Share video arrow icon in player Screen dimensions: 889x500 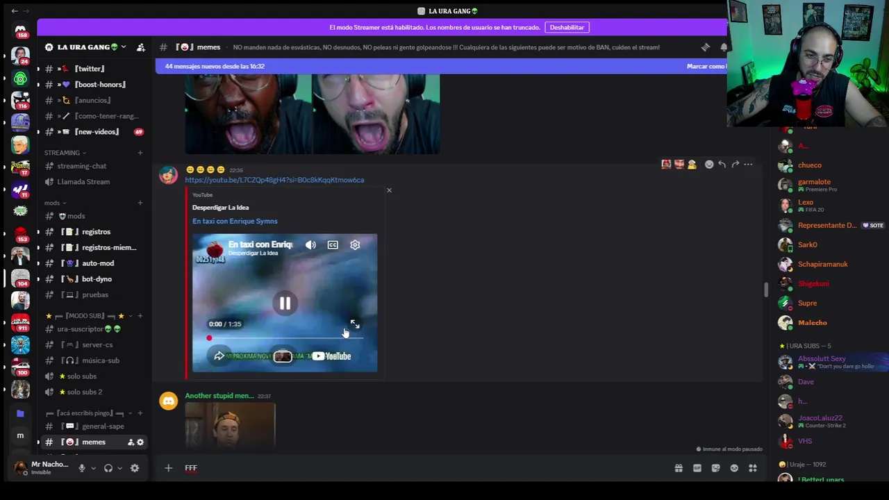pyautogui.click(x=219, y=356)
